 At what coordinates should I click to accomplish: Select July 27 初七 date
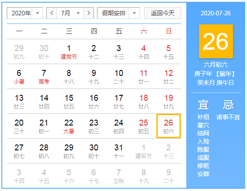pos(19,151)
